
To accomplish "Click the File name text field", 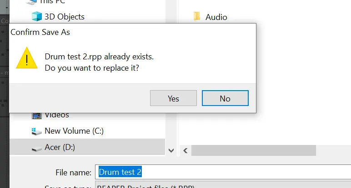I will 223,172.
